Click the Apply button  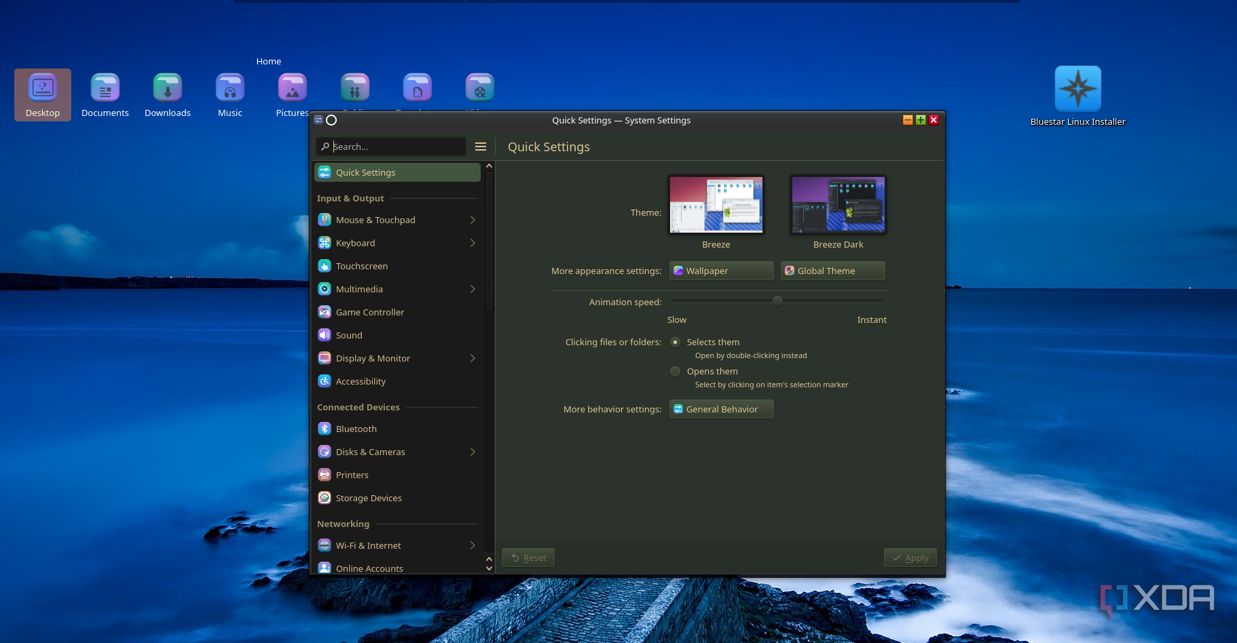tap(910, 558)
